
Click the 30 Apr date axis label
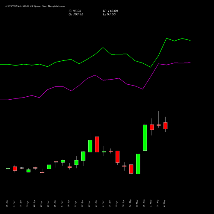click(x=124, y=204)
